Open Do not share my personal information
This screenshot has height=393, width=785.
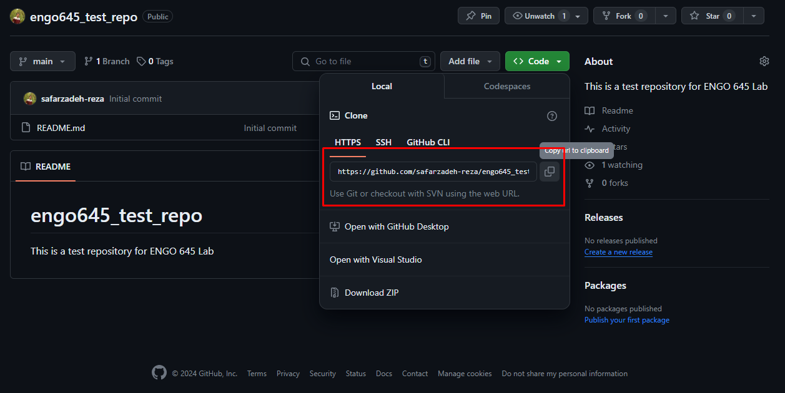(565, 374)
